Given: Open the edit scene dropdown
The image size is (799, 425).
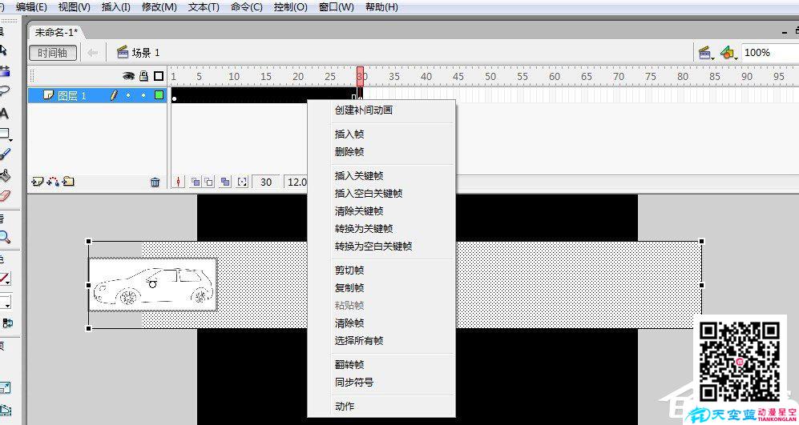Looking at the screenshot, I should coord(706,53).
